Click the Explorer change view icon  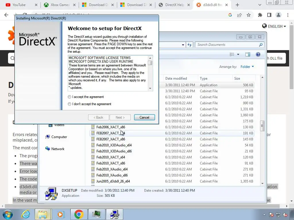[232, 54]
